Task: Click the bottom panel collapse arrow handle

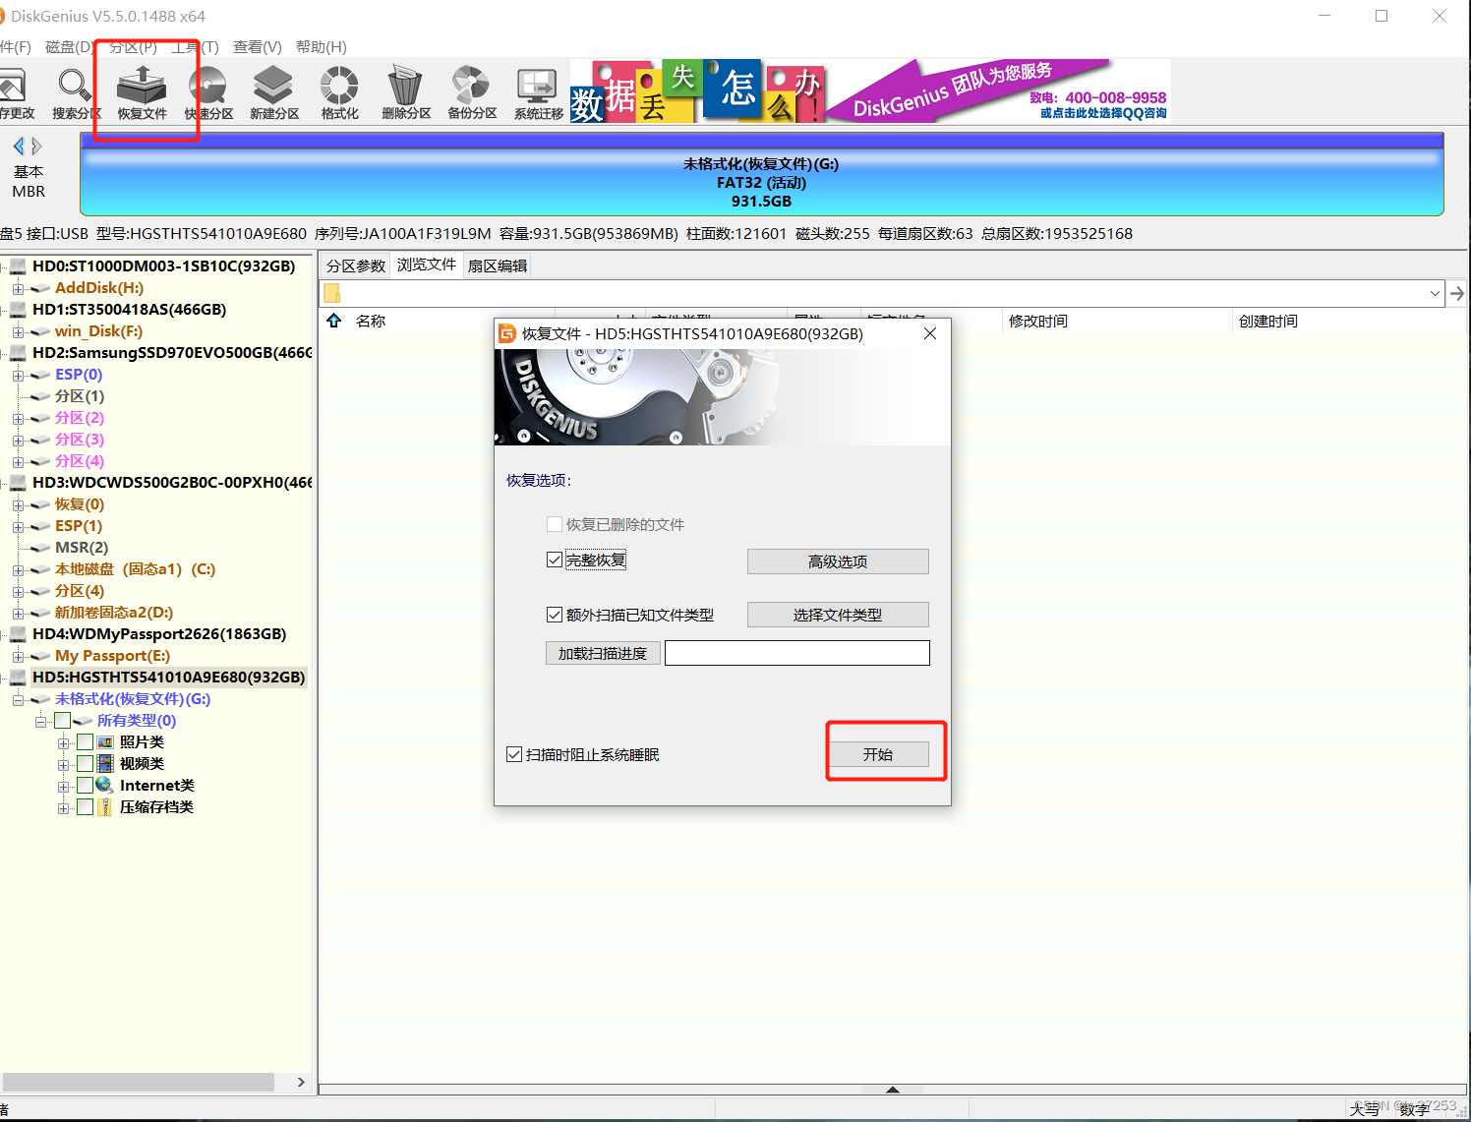Action: (x=893, y=1089)
